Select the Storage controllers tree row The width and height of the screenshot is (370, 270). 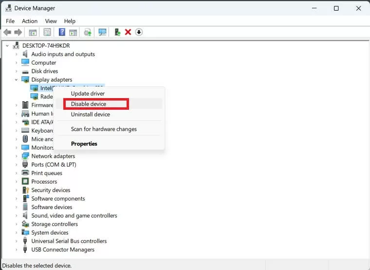point(55,224)
